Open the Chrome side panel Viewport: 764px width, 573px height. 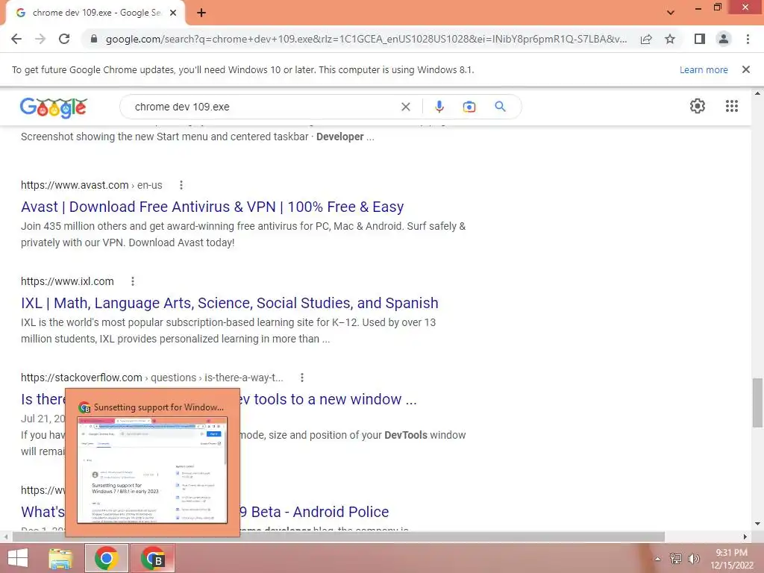pos(700,39)
